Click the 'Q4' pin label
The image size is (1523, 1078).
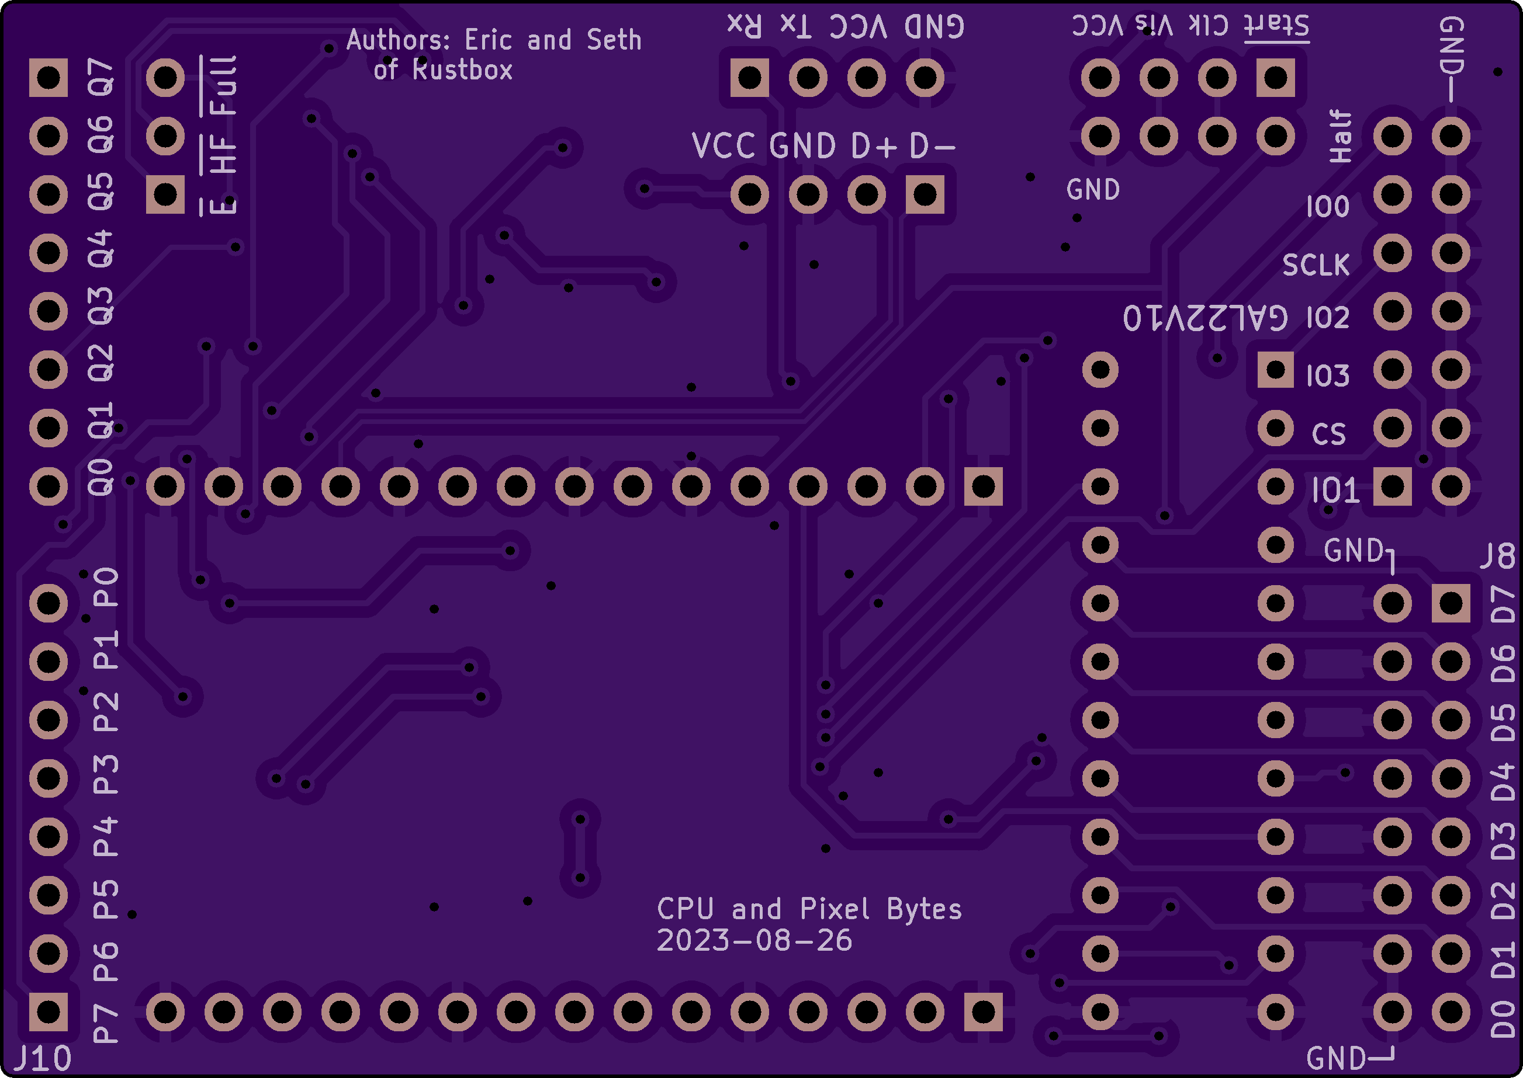pos(101,249)
